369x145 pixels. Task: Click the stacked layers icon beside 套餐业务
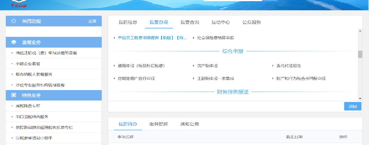13,43
